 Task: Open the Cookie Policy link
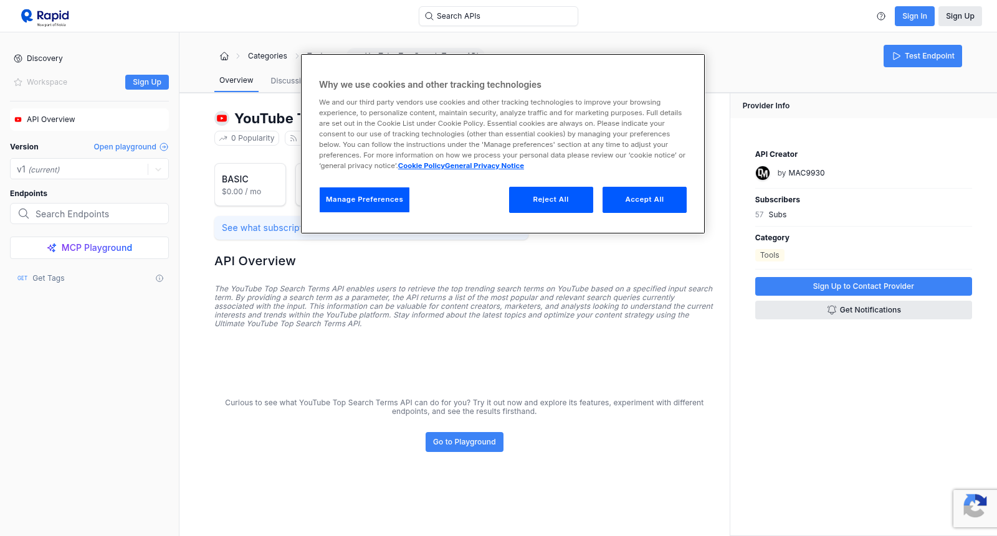(421, 166)
